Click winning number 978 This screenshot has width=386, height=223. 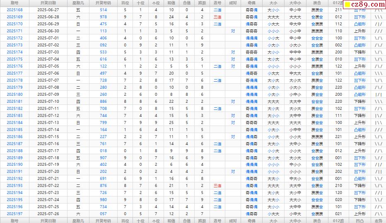tap(104, 17)
